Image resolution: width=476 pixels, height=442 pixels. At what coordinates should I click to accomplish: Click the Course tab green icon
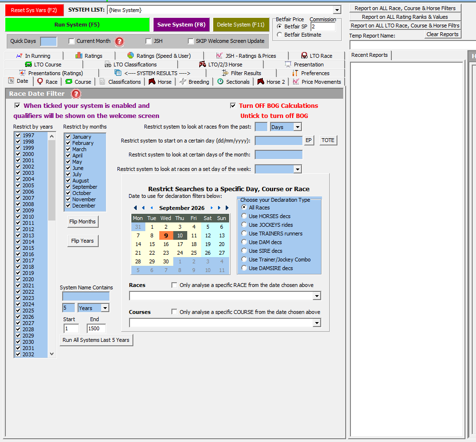[69, 81]
